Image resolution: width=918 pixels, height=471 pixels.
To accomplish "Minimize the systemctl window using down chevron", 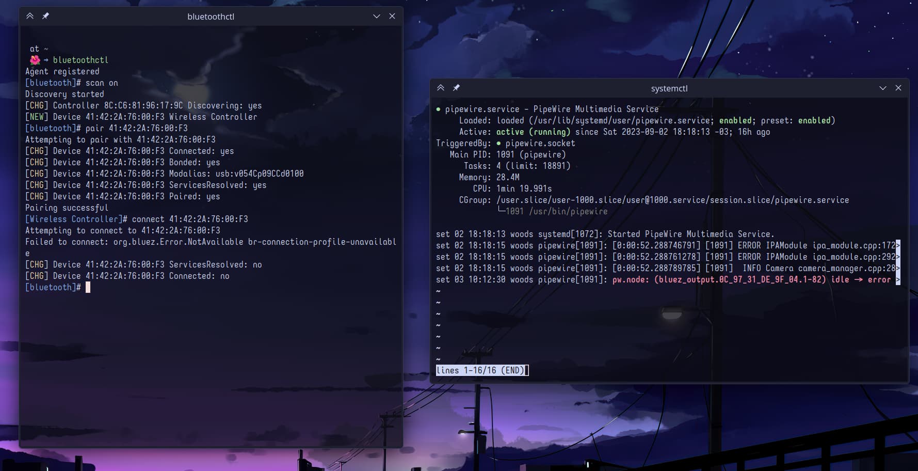I will [x=883, y=88].
